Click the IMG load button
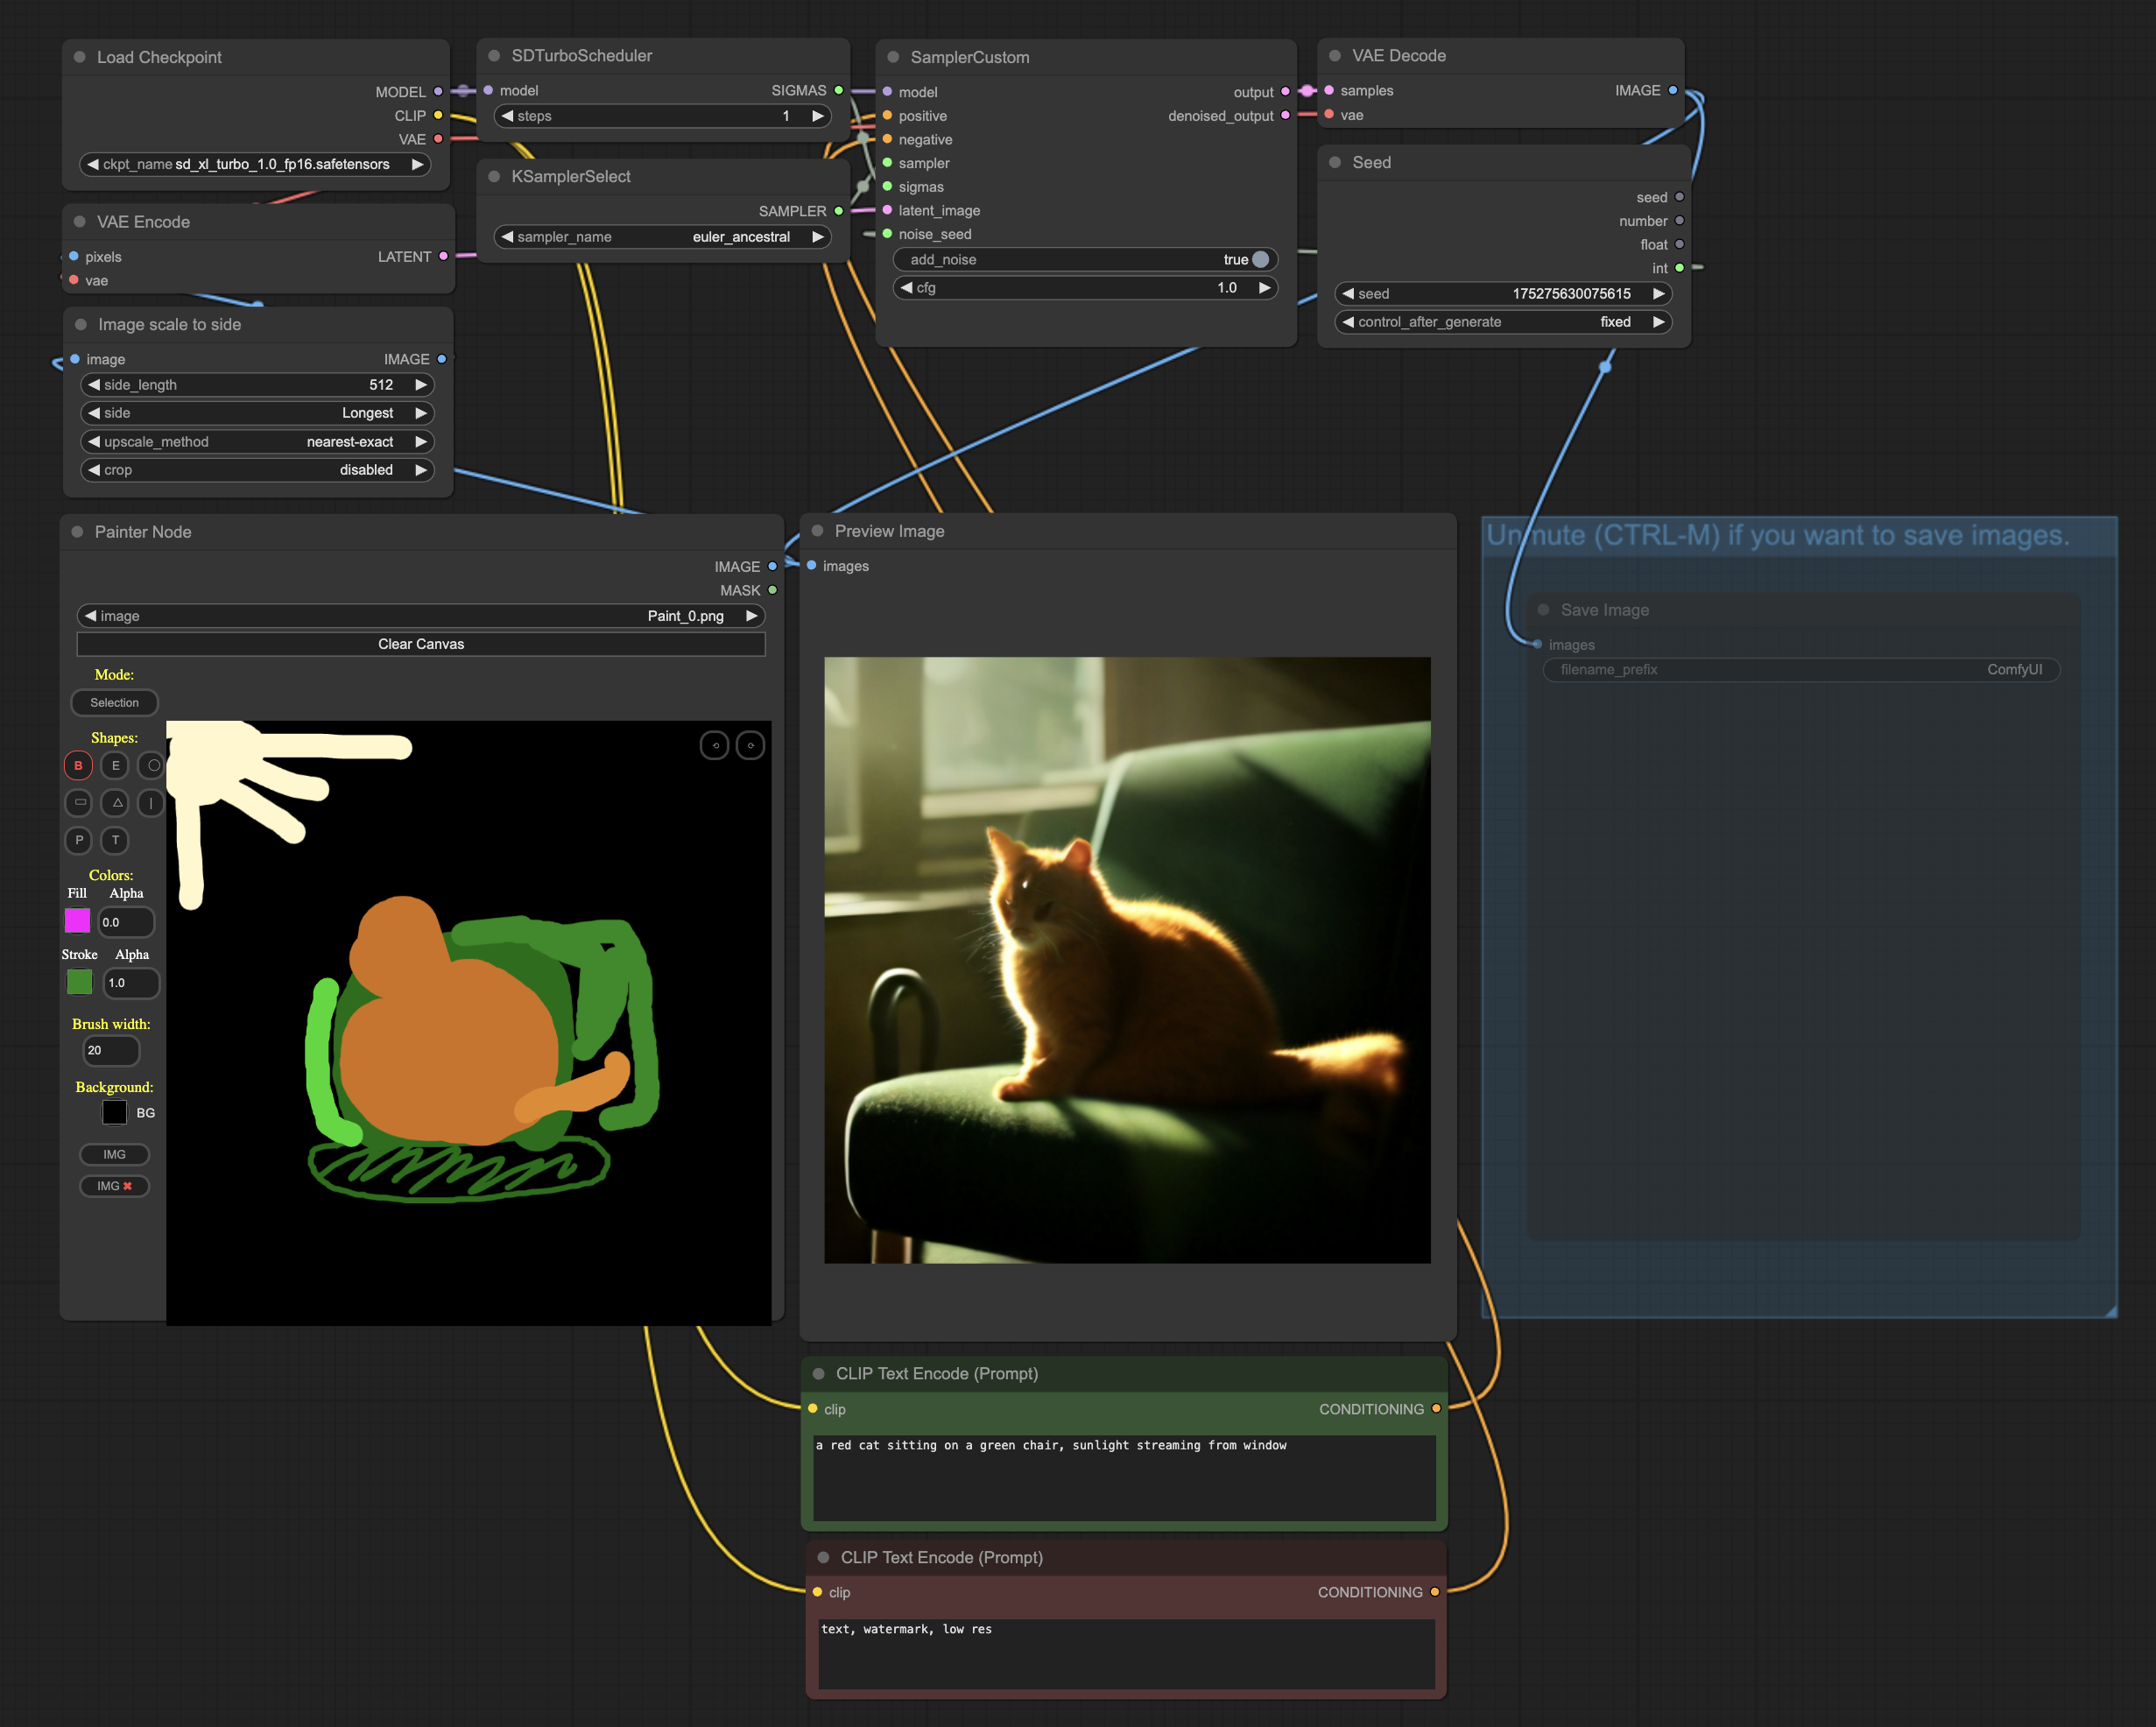 tap(114, 1154)
